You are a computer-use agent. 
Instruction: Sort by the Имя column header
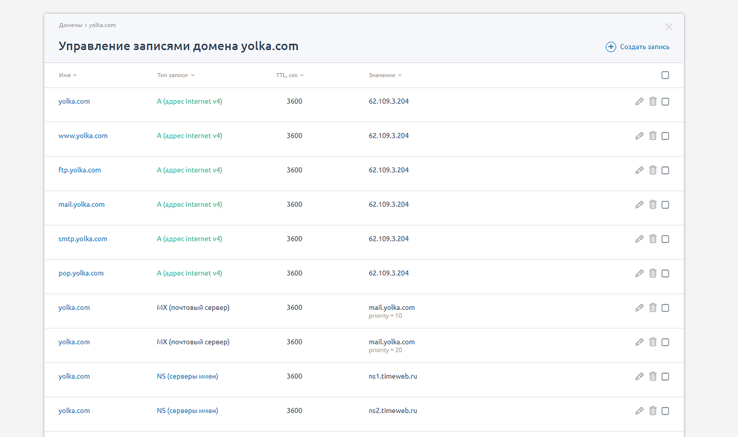67,75
